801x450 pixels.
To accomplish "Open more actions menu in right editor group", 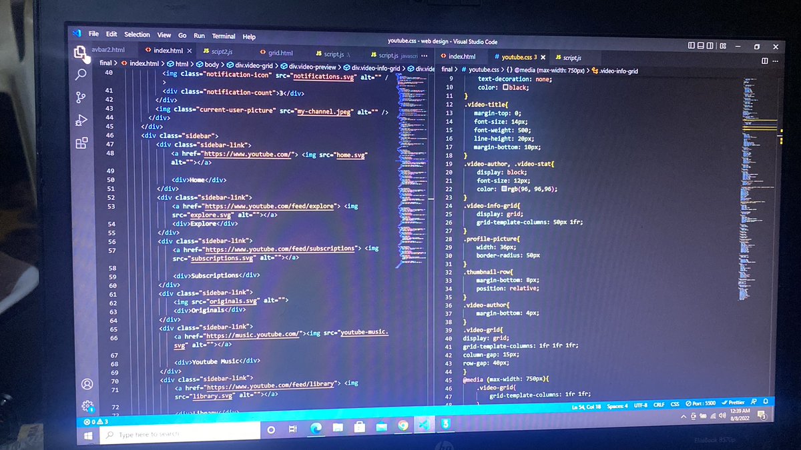I will [x=776, y=61].
